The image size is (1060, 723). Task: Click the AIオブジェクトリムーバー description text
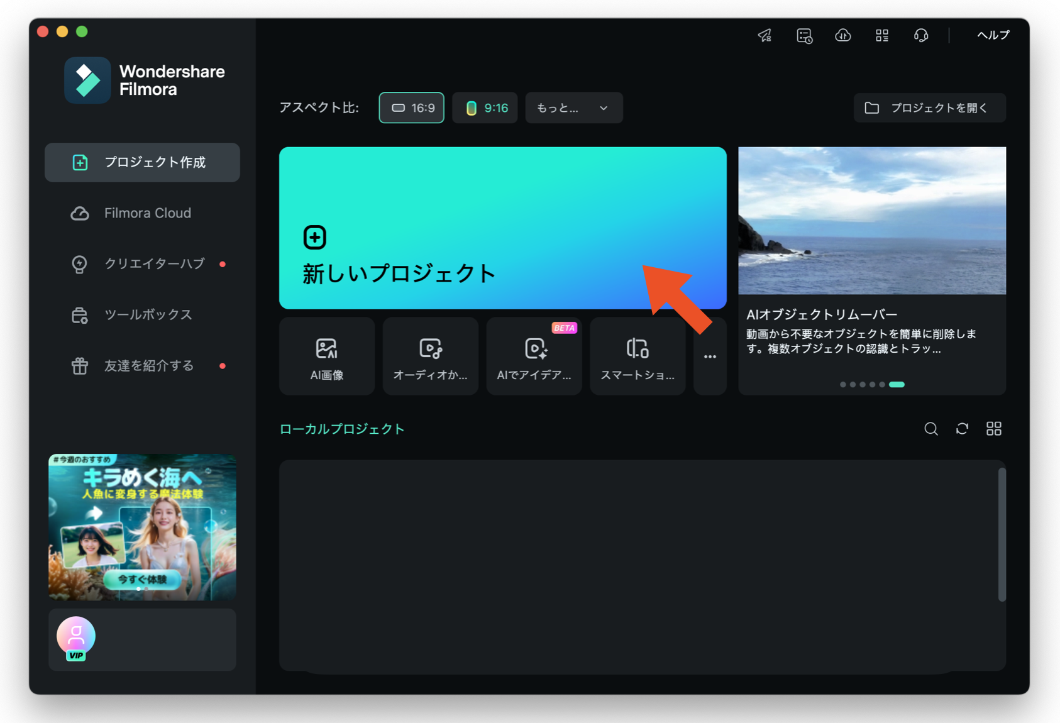tap(861, 341)
